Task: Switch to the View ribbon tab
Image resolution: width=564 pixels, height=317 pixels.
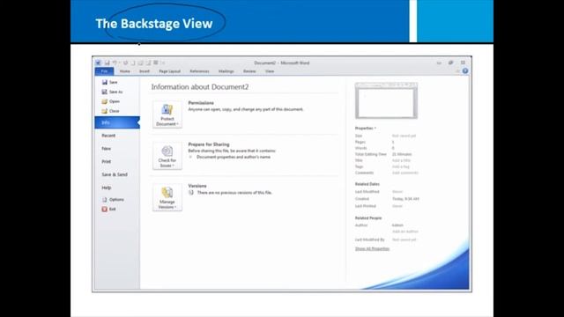Action: [270, 71]
